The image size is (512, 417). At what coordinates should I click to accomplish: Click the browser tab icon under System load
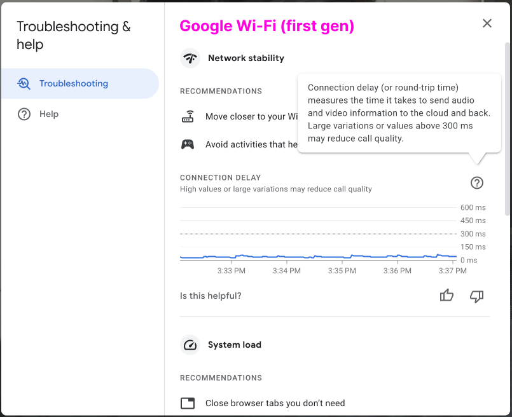tap(188, 403)
